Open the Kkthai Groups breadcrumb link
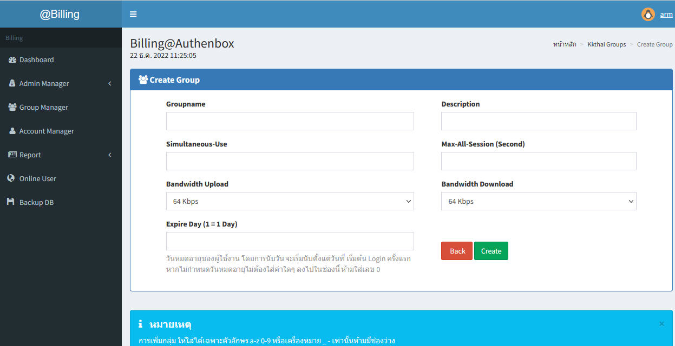Image resolution: width=675 pixels, height=346 pixels. pyautogui.click(x=606, y=44)
